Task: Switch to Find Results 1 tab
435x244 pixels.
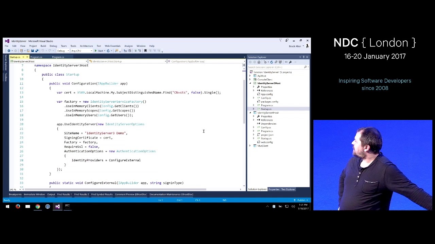Action: 64,195
